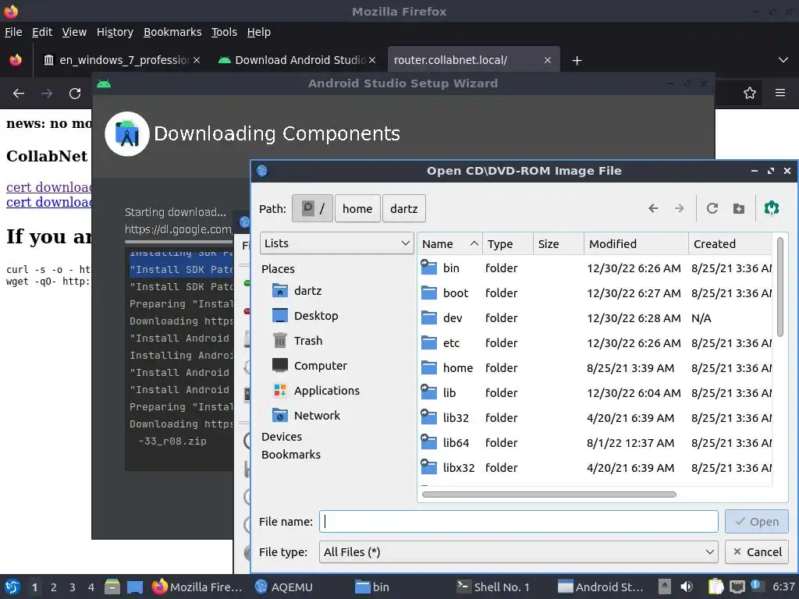Open Applications in Places

click(327, 391)
